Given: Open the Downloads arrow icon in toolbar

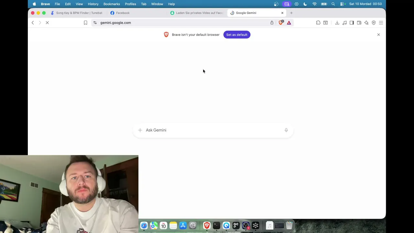Looking at the screenshot, I should [337, 23].
